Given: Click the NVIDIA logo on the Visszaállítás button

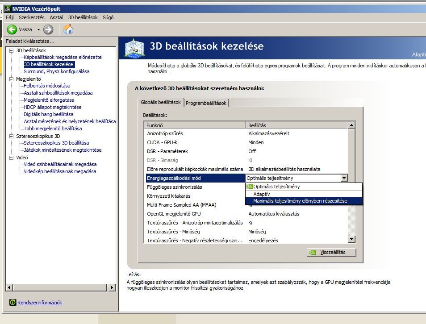Looking at the screenshot, I should (x=313, y=252).
